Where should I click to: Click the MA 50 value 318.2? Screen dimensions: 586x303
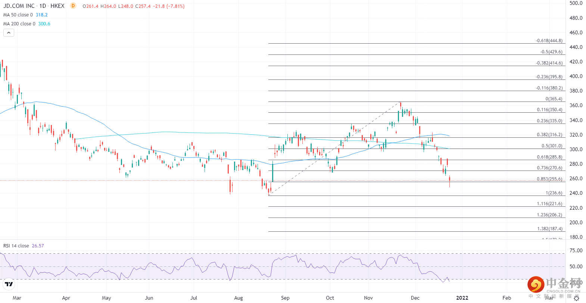click(x=42, y=15)
